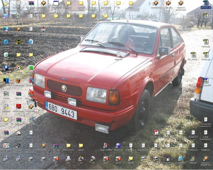Open the solnář hospodská.txt file
The height and width of the screenshot is (170, 213).
pyautogui.click(x=205, y=132)
